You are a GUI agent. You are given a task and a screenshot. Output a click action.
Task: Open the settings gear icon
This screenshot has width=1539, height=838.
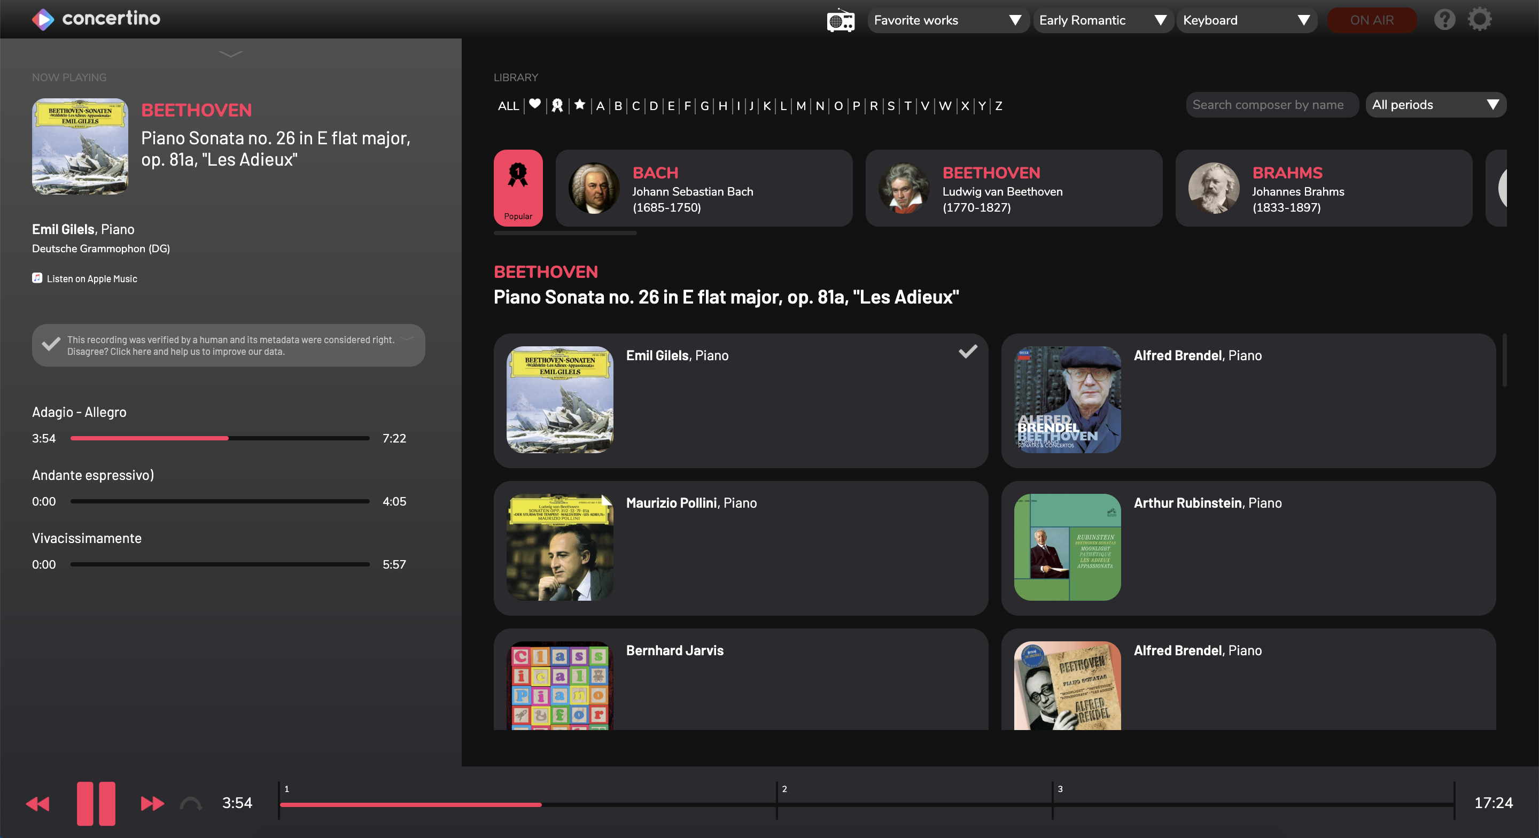tap(1480, 19)
